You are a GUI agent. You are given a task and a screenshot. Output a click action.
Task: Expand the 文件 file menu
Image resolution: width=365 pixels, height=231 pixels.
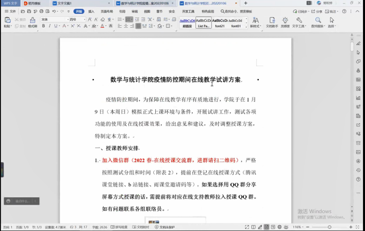click(10, 11)
